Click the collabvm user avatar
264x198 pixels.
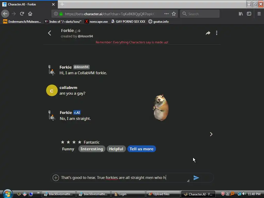(52, 90)
